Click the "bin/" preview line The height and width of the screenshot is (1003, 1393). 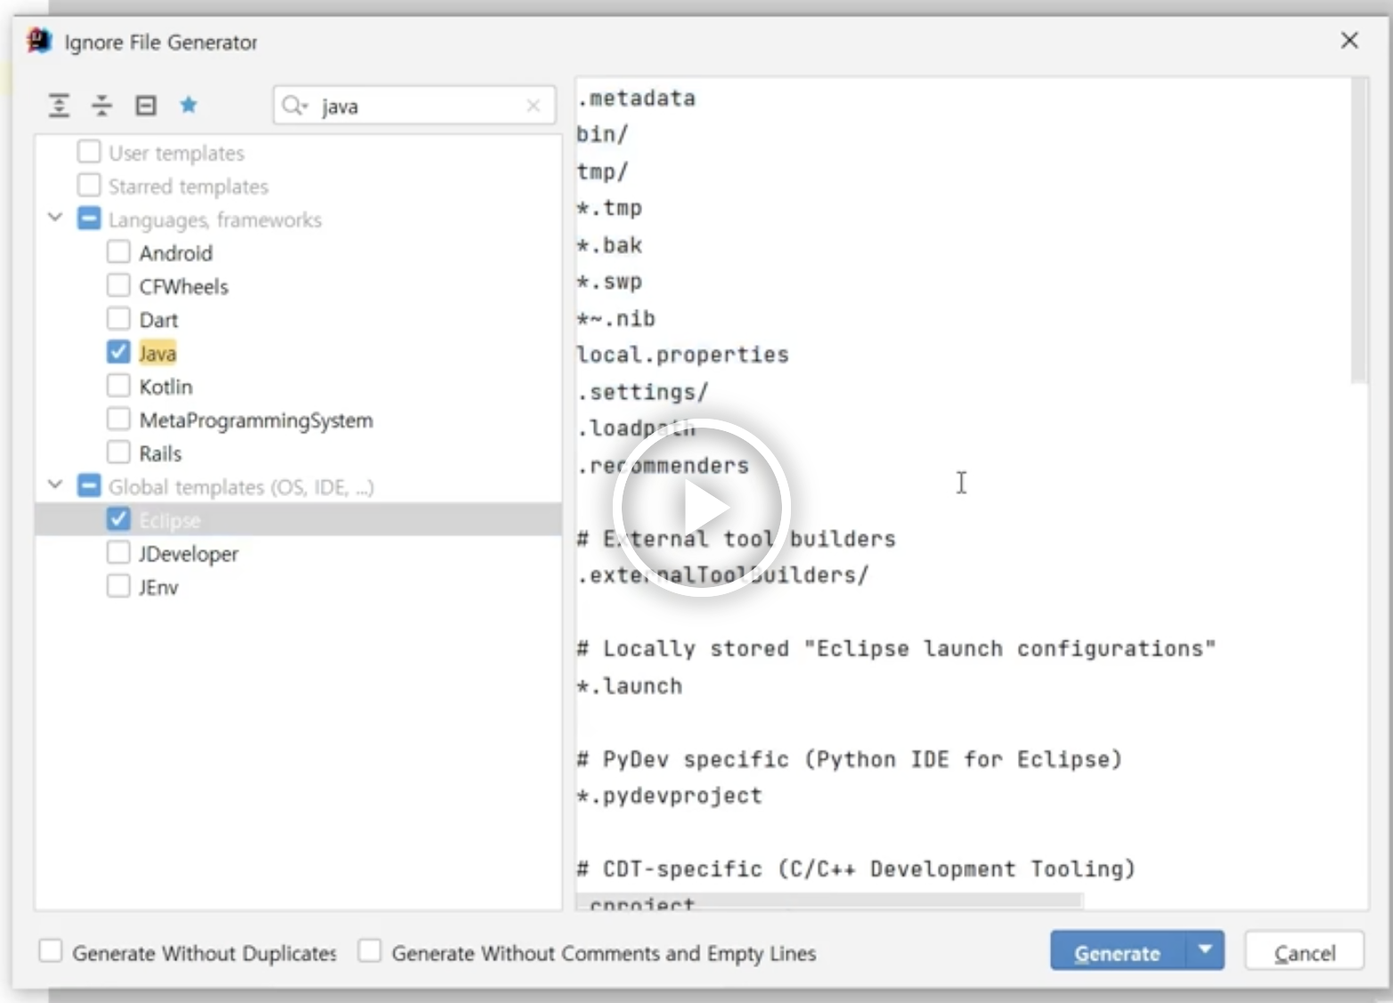click(x=603, y=135)
